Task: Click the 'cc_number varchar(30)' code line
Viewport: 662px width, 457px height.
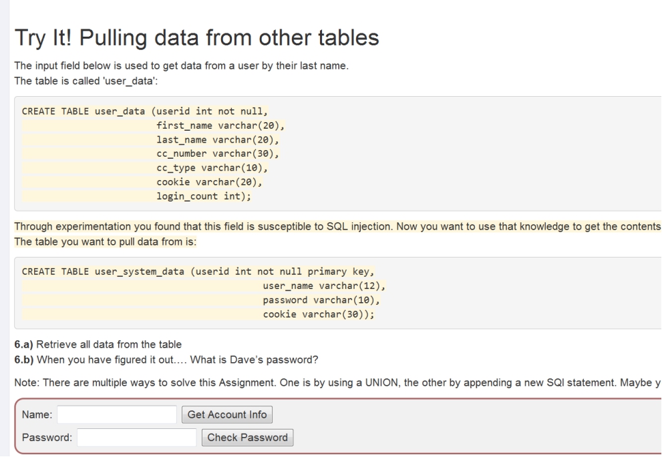Action: tap(216, 153)
